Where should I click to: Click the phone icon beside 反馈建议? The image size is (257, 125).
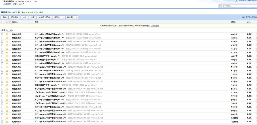(235, 1)
